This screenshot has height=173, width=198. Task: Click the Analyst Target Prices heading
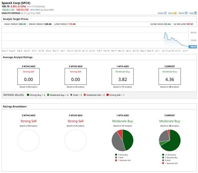[x=16, y=19]
